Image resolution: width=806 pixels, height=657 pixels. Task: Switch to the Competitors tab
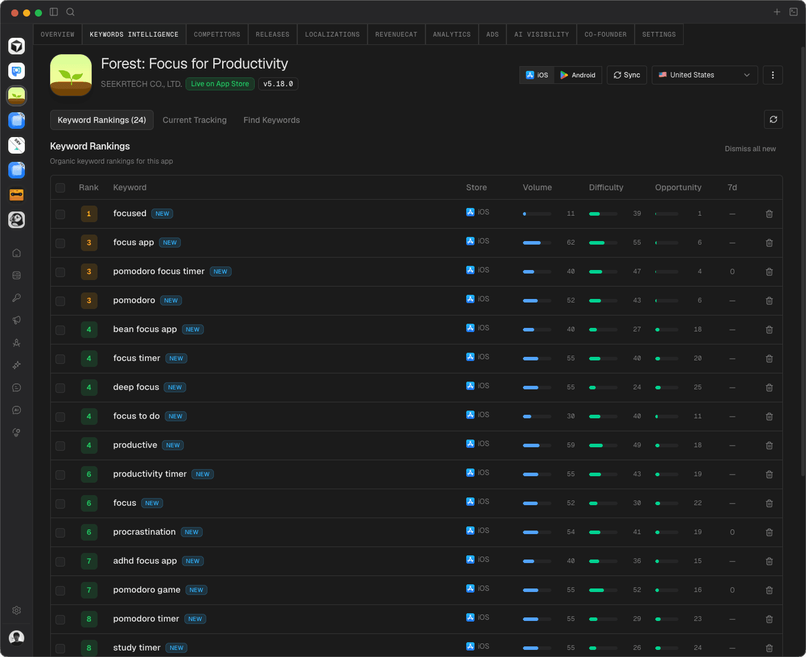[x=217, y=34]
